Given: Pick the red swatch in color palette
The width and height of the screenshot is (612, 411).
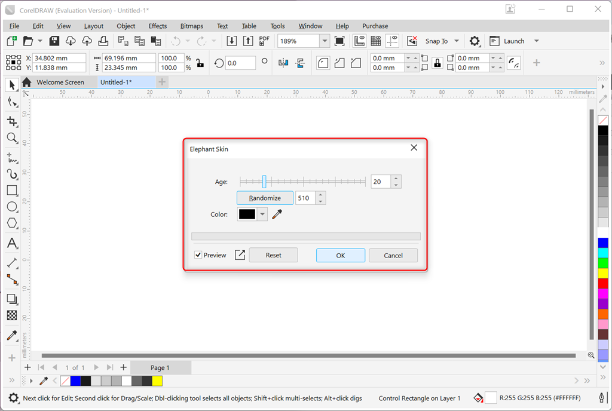Looking at the screenshot, I should click(603, 283).
